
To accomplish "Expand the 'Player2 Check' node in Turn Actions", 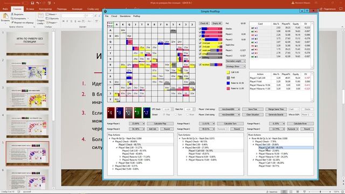I will click(183, 141).
